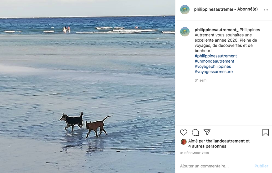Viewport: 272px width, 173px height.
Task: Click the header profile avatar
Action: coord(185,9)
